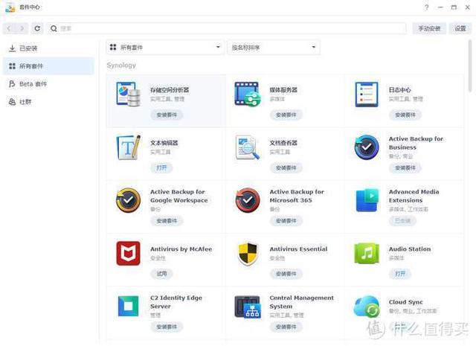This screenshot has height=346, width=476.
Task: Open the installed Text Editor (打开)
Action: pyautogui.click(x=161, y=167)
